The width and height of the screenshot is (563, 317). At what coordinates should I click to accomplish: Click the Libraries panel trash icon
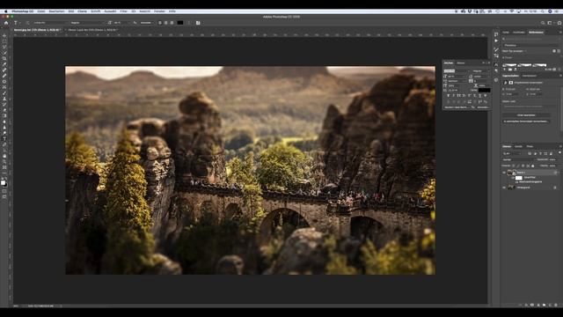tap(559, 70)
